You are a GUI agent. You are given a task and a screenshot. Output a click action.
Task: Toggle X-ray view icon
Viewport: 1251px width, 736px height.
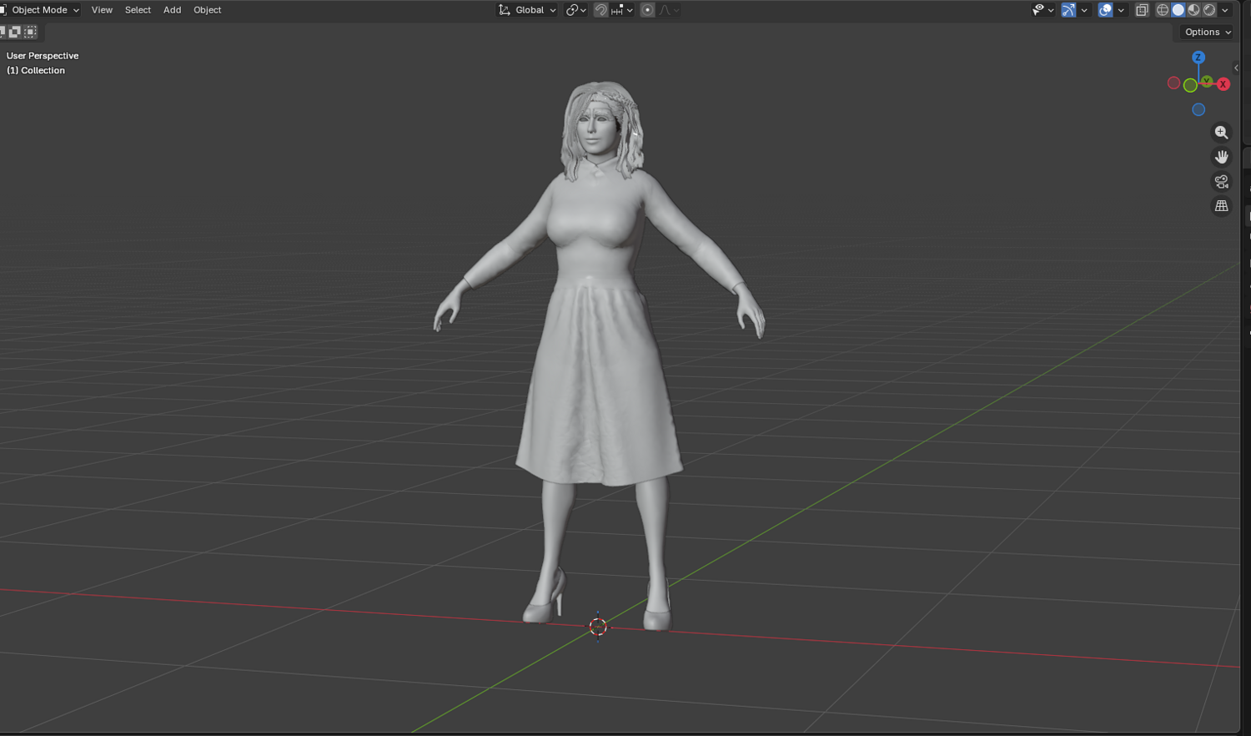[x=1142, y=10]
